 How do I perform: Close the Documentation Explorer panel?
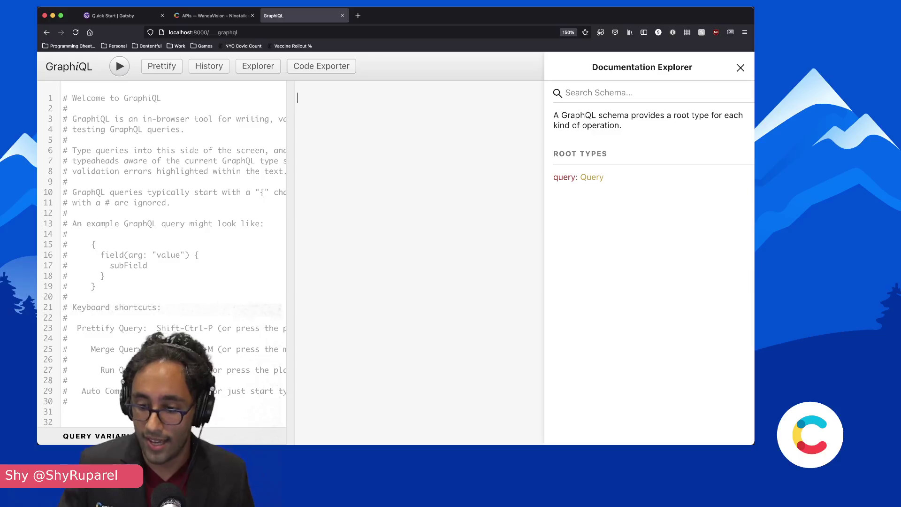741,68
